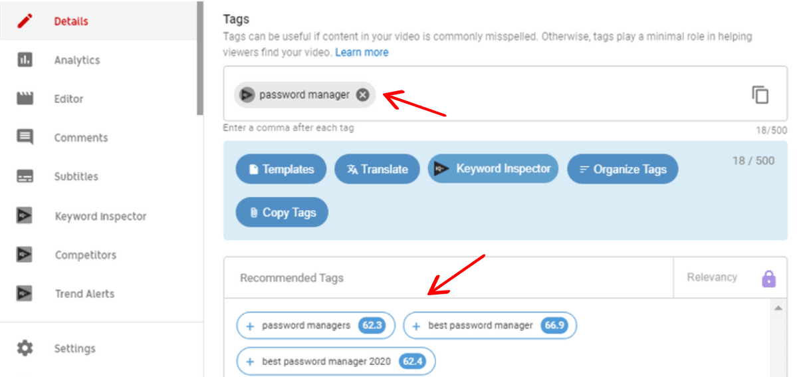Click the recommended tags scrollbar up arrow
The width and height of the screenshot is (797, 377).
[778, 308]
